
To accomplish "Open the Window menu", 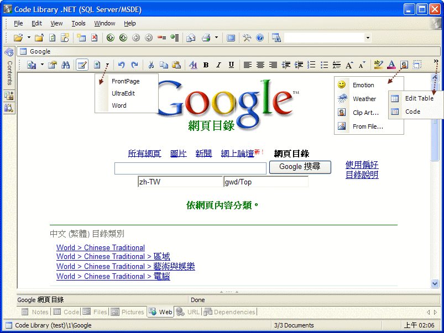I will 105,24.
